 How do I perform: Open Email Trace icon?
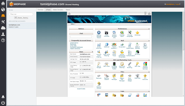(x=114, y=52)
